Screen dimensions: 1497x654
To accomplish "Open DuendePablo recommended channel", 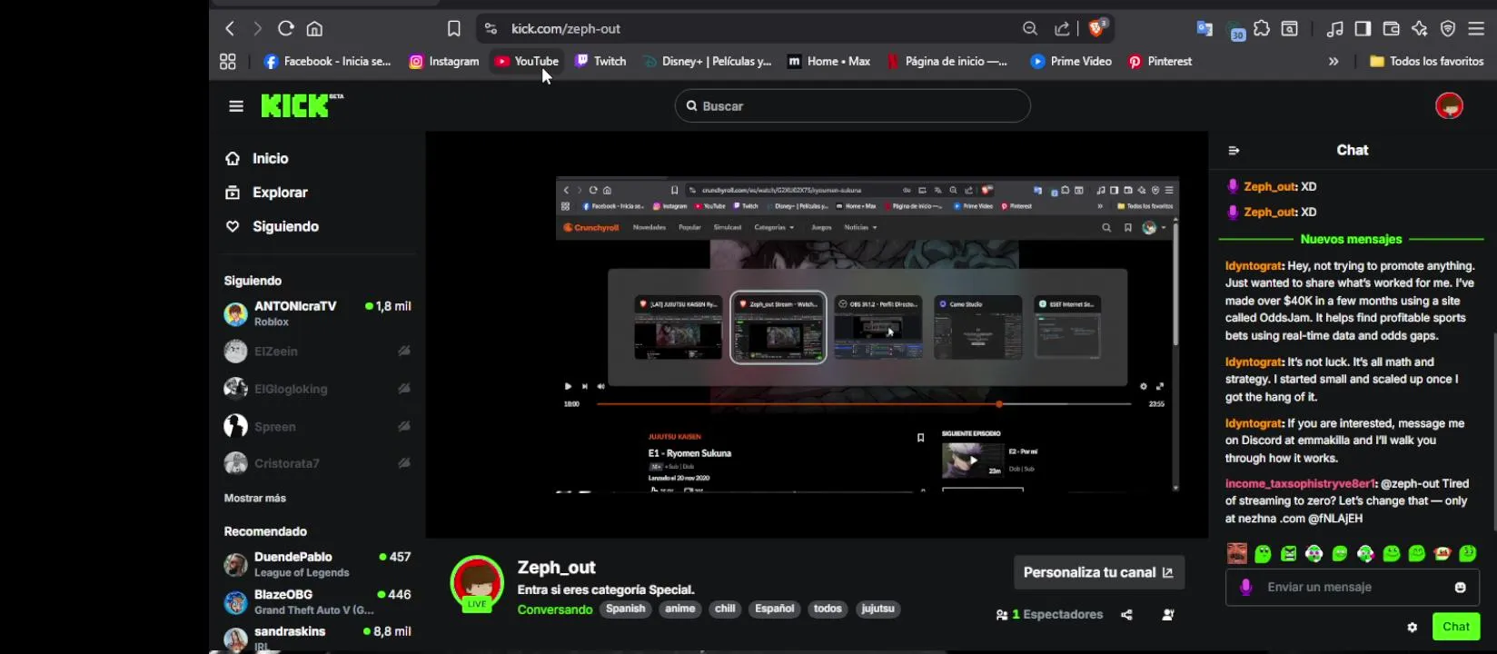I will pos(317,564).
